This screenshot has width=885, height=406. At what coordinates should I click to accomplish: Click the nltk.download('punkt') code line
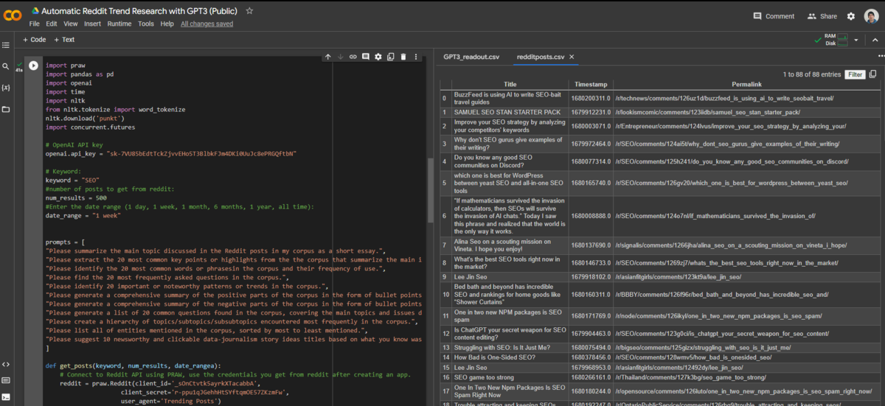click(84, 118)
